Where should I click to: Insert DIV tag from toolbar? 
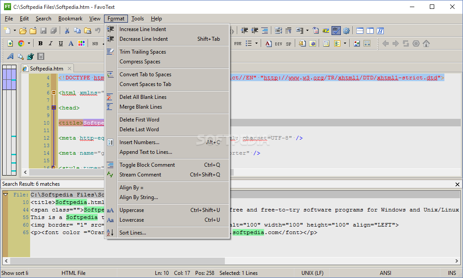coord(278,44)
